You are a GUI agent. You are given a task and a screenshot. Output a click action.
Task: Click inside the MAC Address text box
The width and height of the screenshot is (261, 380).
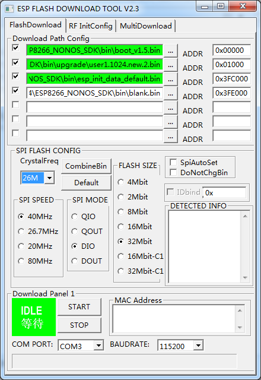[x=174, y=319]
